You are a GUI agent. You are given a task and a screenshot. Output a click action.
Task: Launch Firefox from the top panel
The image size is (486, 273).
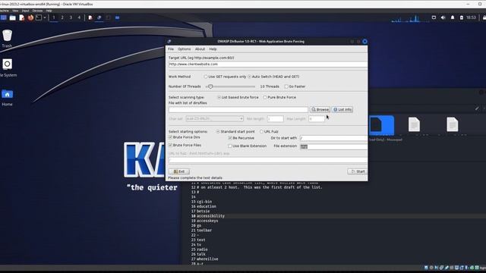(30, 17)
